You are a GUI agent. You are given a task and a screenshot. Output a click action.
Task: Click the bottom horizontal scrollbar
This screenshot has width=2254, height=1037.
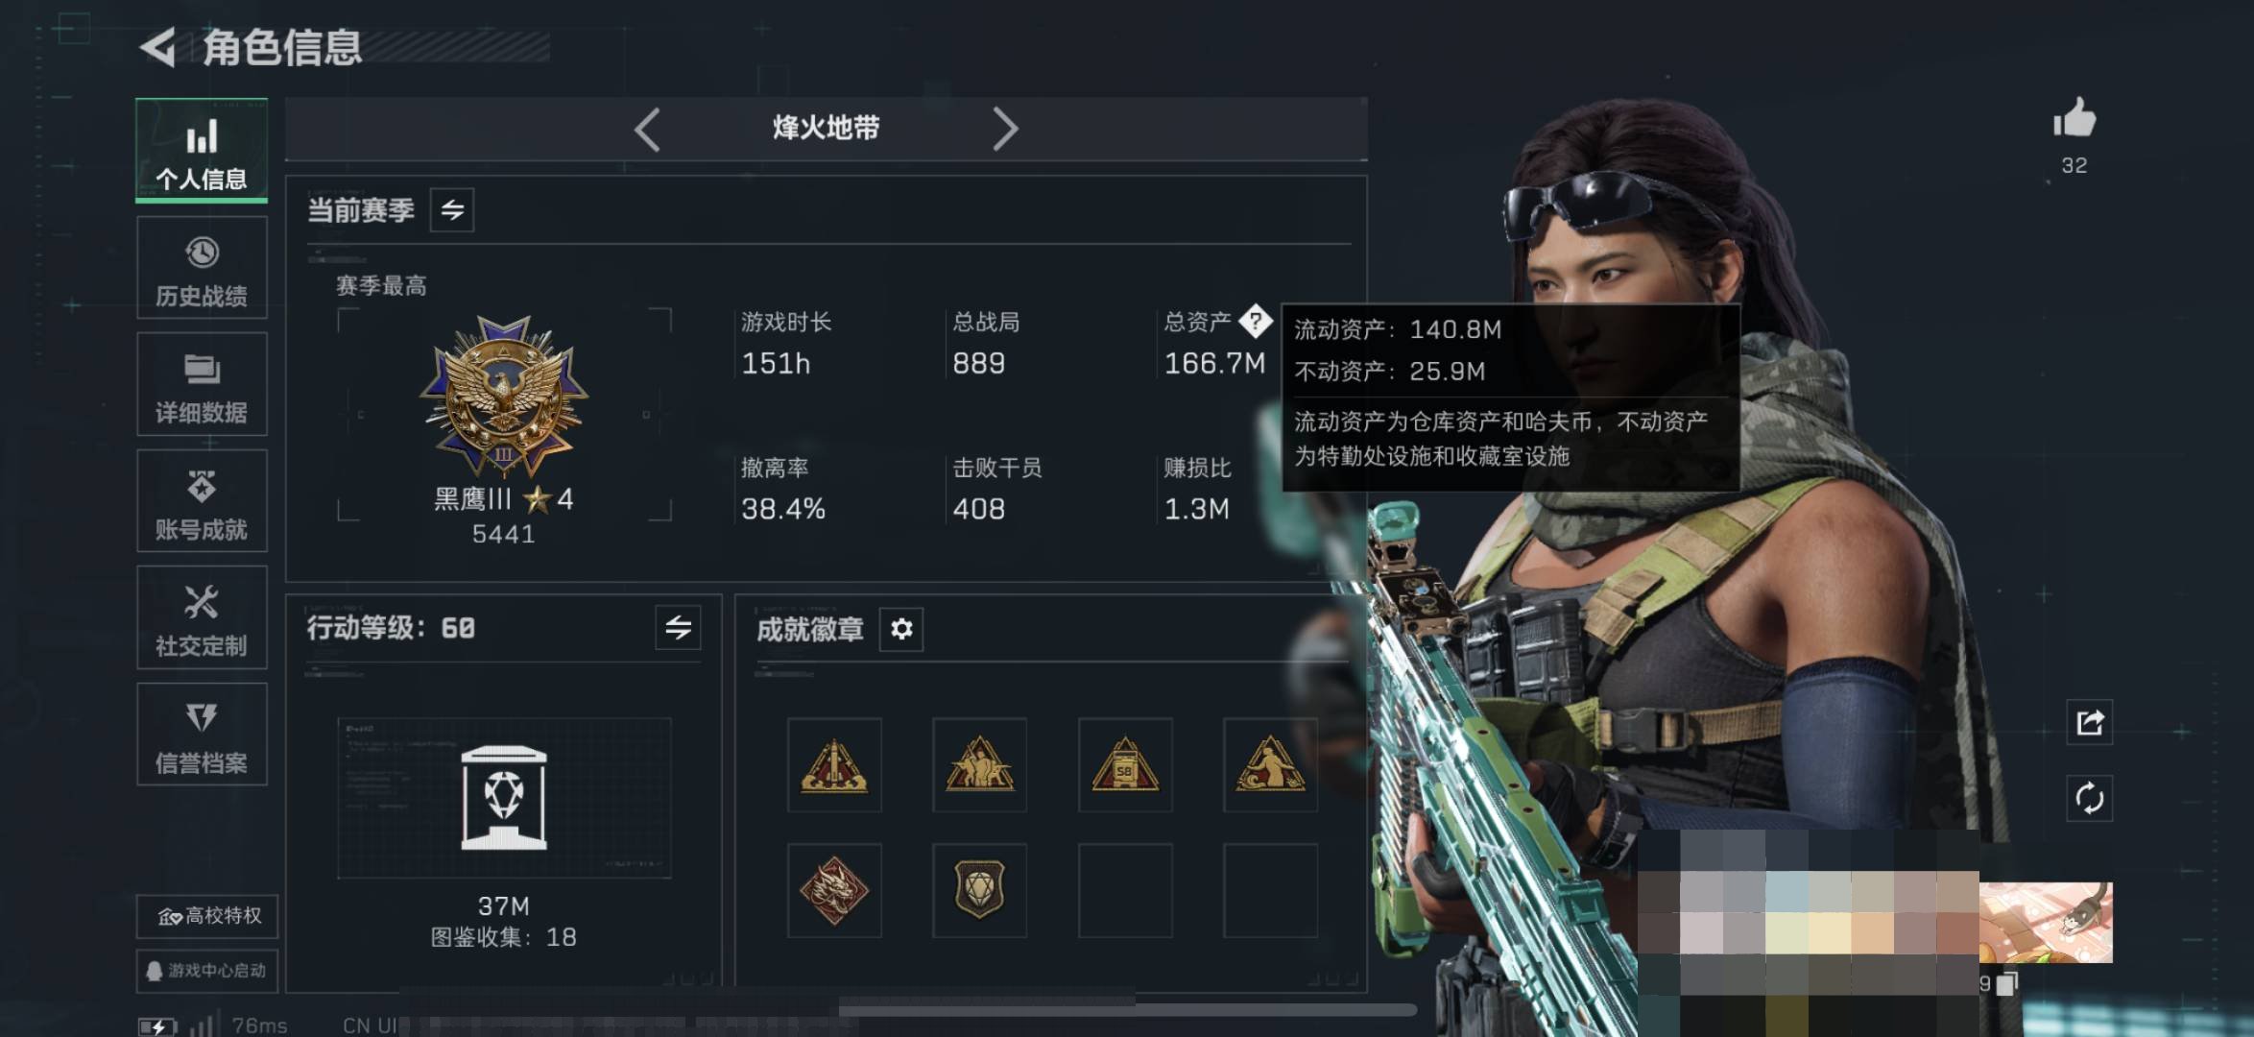point(1128,1009)
